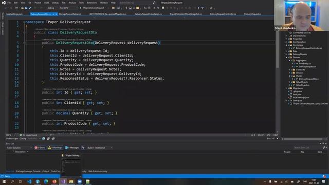Select BaseEntity.cs in Solution Explorer
Viewport: 329px width, 185px height.
(x=305, y=64)
